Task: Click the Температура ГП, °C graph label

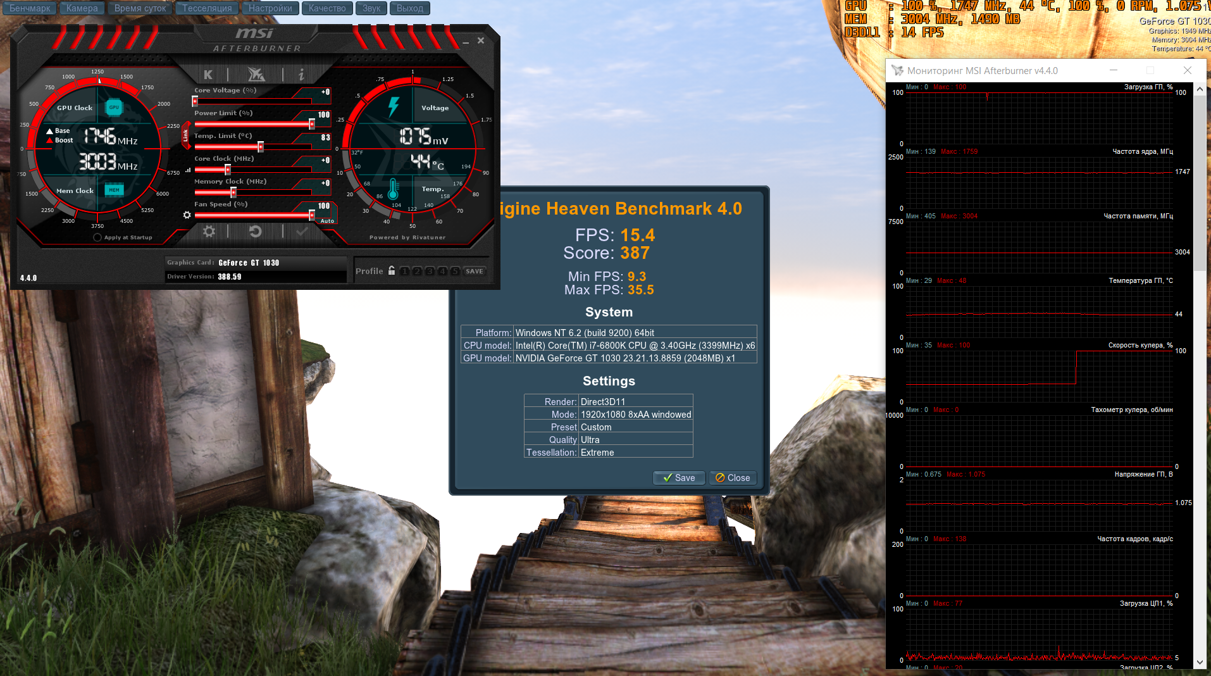Action: pos(1141,281)
